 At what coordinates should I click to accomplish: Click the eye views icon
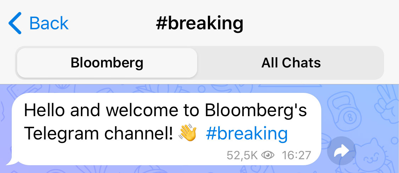pyautogui.click(x=268, y=155)
